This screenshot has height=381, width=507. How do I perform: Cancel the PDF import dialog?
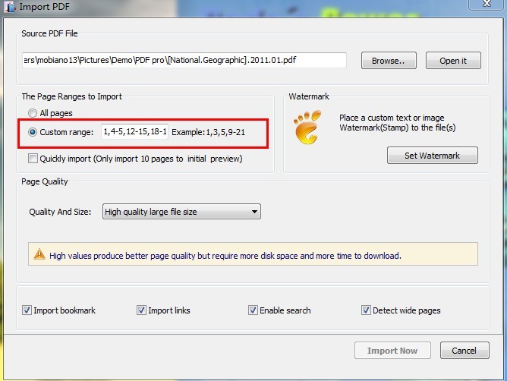[464, 351]
